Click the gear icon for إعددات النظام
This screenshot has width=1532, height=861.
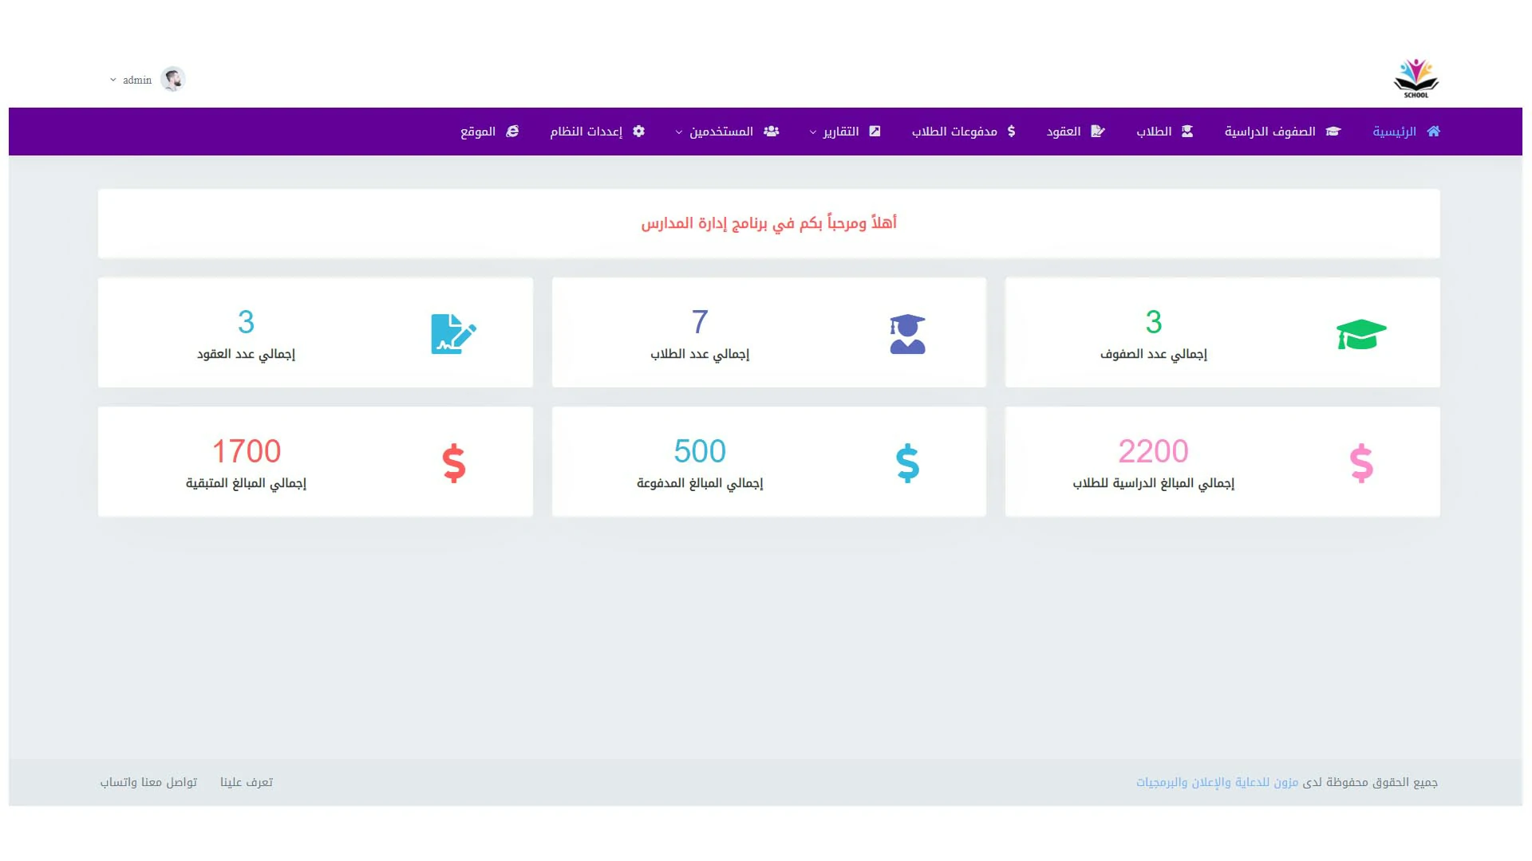[x=638, y=132]
